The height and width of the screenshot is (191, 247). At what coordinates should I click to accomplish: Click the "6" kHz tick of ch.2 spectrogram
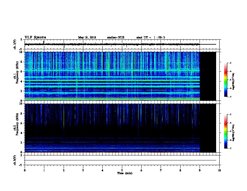click(x=22, y=123)
